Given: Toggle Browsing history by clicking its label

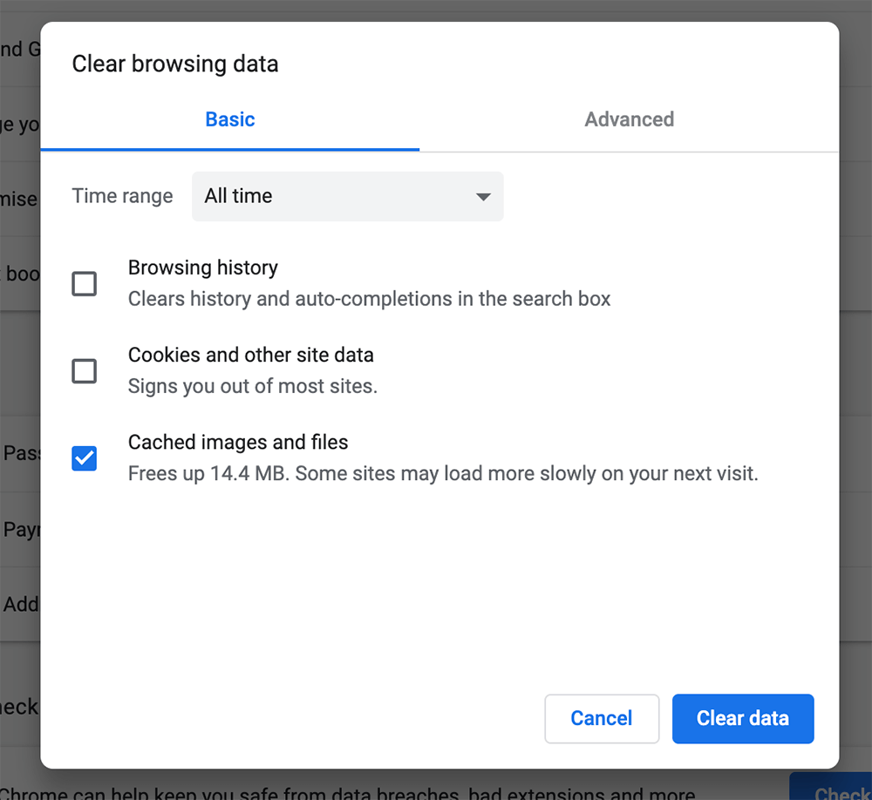Looking at the screenshot, I should click(x=203, y=268).
